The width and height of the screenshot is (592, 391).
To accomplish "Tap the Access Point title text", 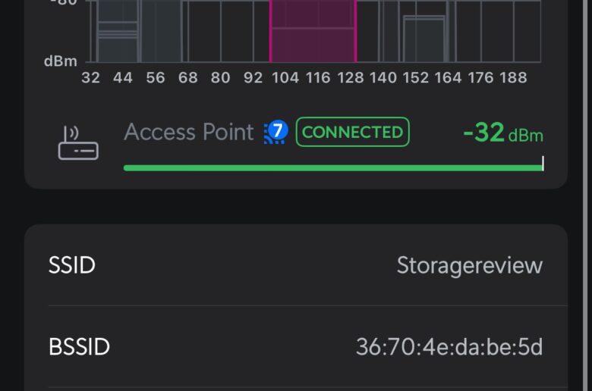I will click(189, 132).
